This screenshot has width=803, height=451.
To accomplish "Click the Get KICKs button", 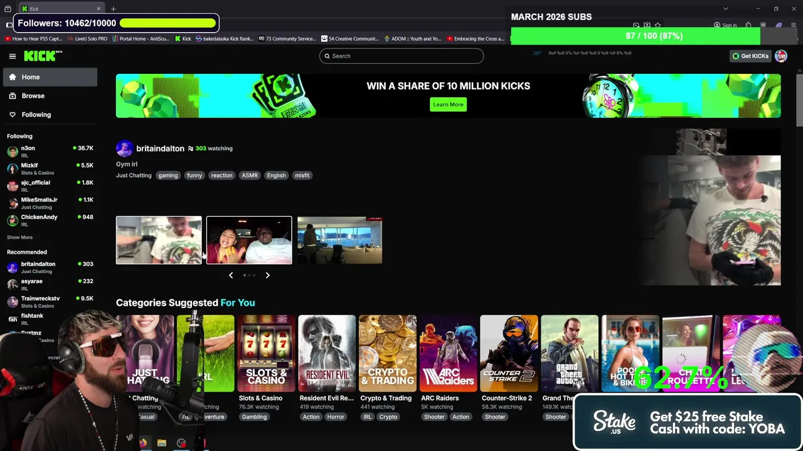I will click(x=750, y=56).
